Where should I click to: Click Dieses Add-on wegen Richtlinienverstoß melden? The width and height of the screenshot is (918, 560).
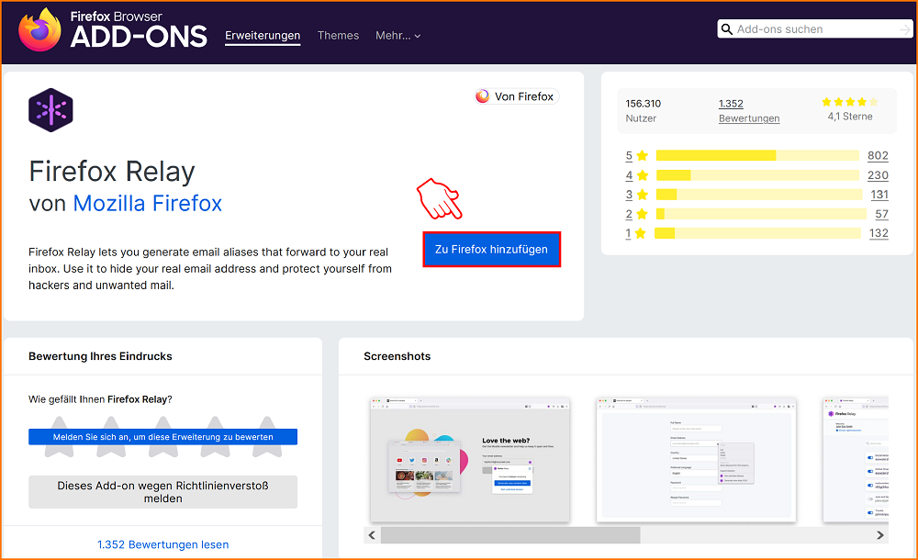[x=162, y=492]
